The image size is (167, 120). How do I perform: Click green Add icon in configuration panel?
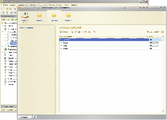(13, 20)
